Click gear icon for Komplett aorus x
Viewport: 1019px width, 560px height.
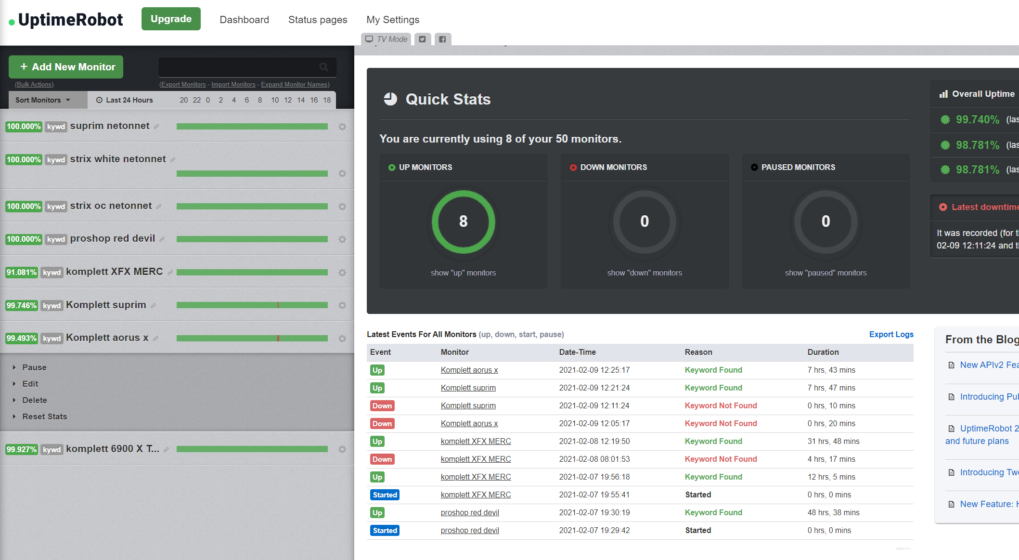342,339
